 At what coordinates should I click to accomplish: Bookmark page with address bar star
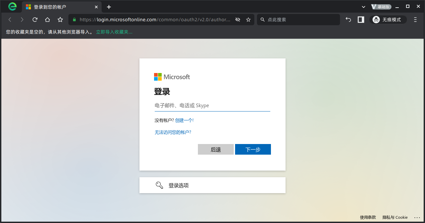coord(248,20)
